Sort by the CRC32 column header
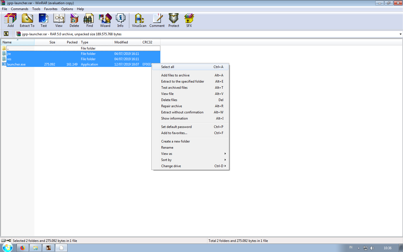 coord(151,42)
